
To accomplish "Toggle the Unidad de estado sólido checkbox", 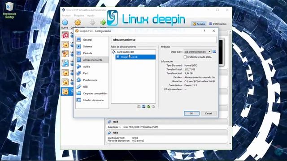I will (185, 57).
